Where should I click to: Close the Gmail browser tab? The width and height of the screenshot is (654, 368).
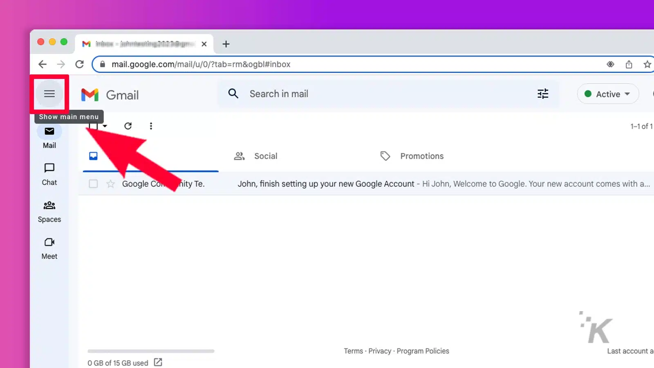point(204,44)
